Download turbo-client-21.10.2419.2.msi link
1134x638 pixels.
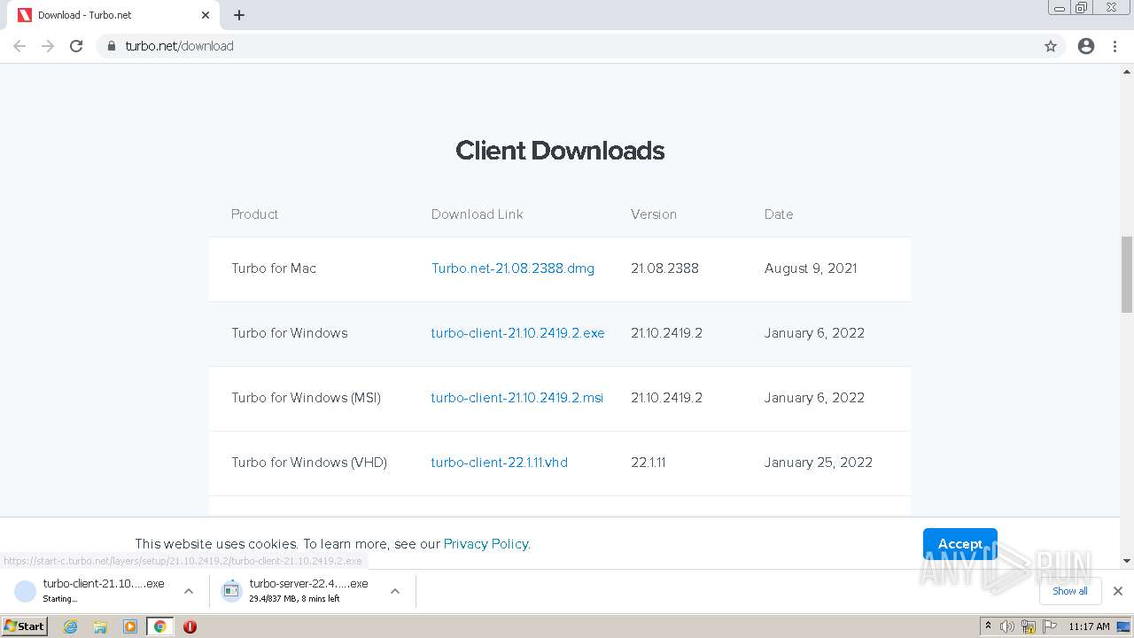pos(517,398)
